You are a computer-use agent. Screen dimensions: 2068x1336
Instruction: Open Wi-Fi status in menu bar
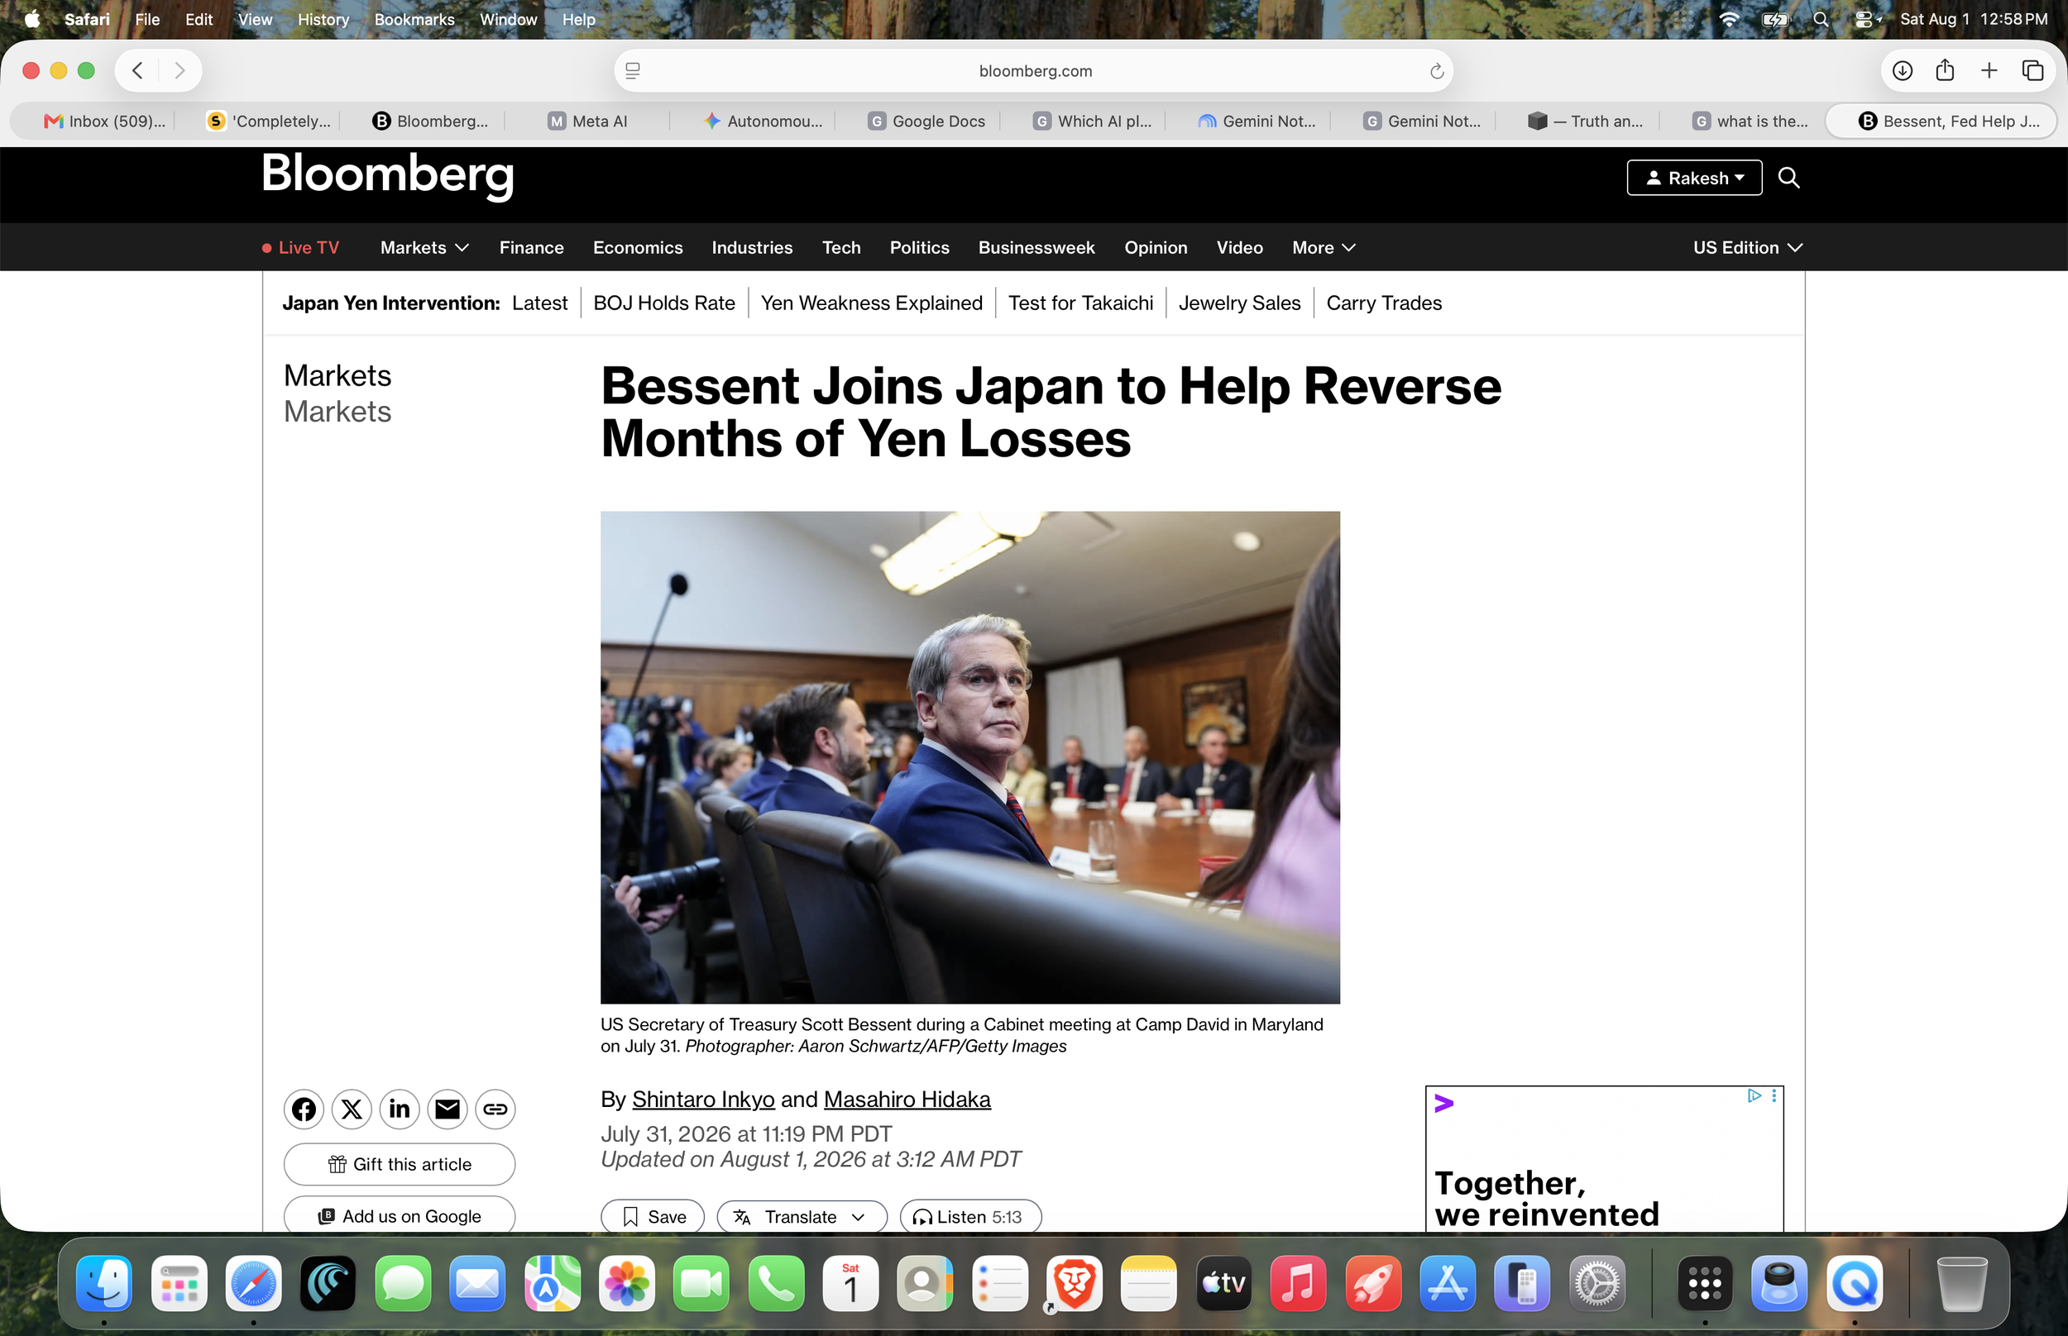(x=1729, y=19)
